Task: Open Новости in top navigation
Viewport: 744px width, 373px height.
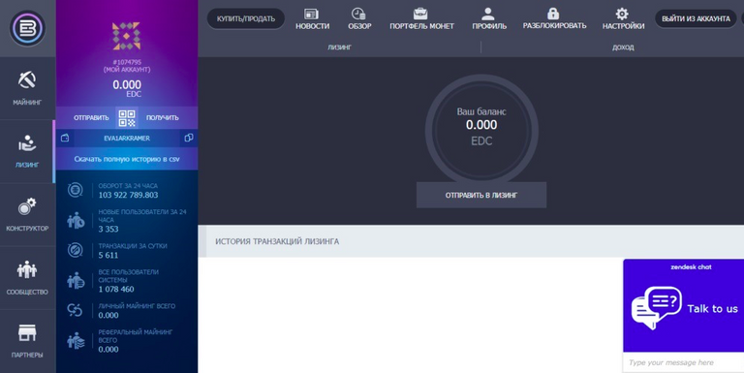Action: (312, 19)
